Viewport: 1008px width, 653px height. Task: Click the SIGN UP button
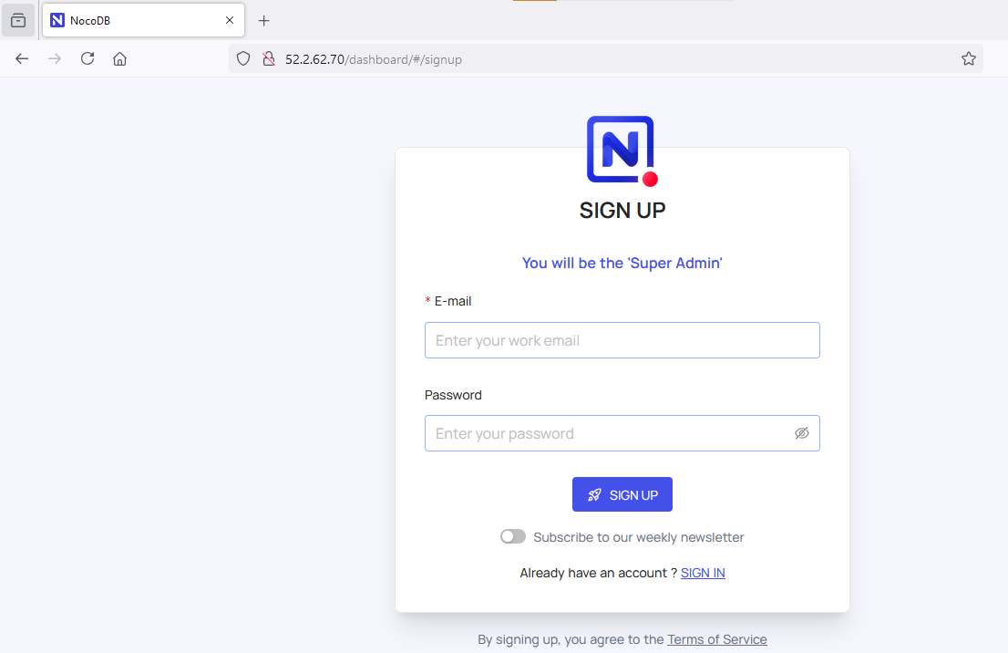(x=622, y=494)
